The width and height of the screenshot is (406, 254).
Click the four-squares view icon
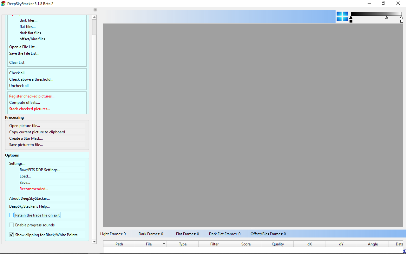(x=342, y=17)
